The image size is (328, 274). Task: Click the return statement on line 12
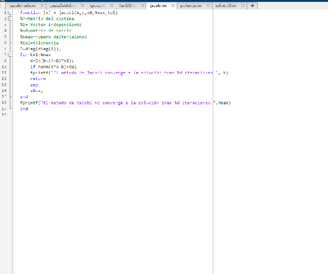pyautogui.click(x=38, y=79)
